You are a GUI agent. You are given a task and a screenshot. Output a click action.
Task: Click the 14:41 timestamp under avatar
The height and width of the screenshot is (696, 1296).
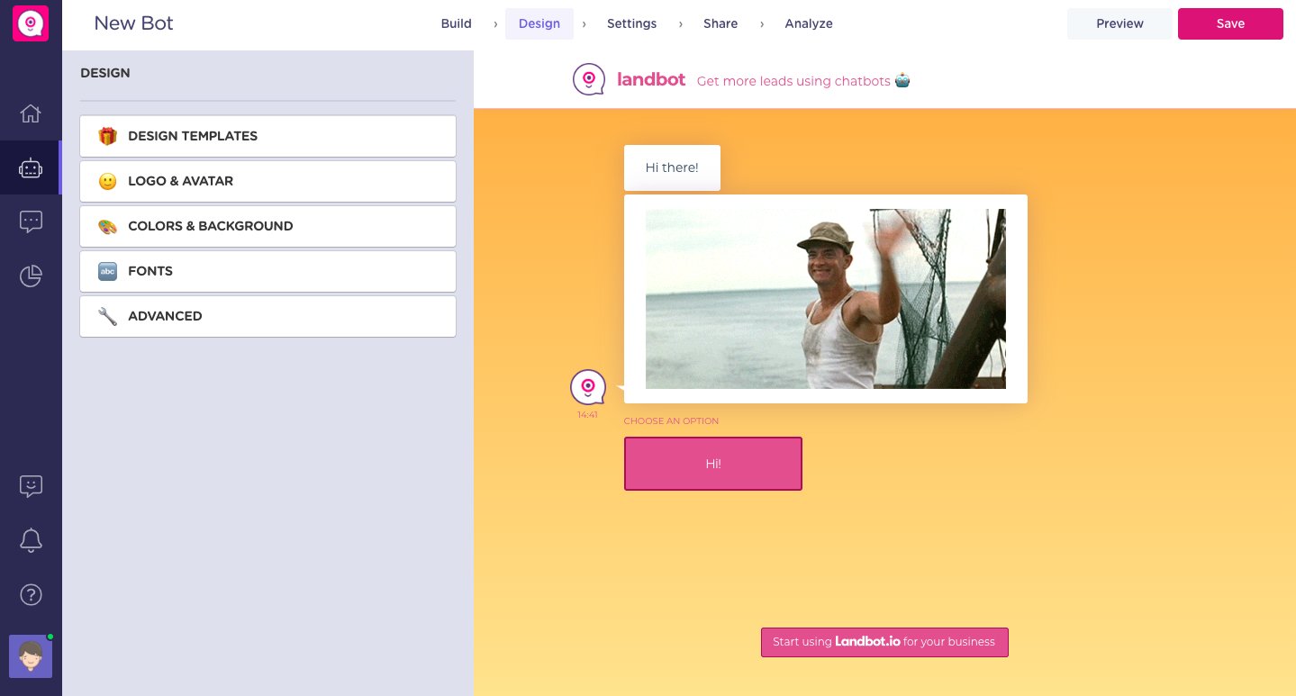[x=587, y=415]
